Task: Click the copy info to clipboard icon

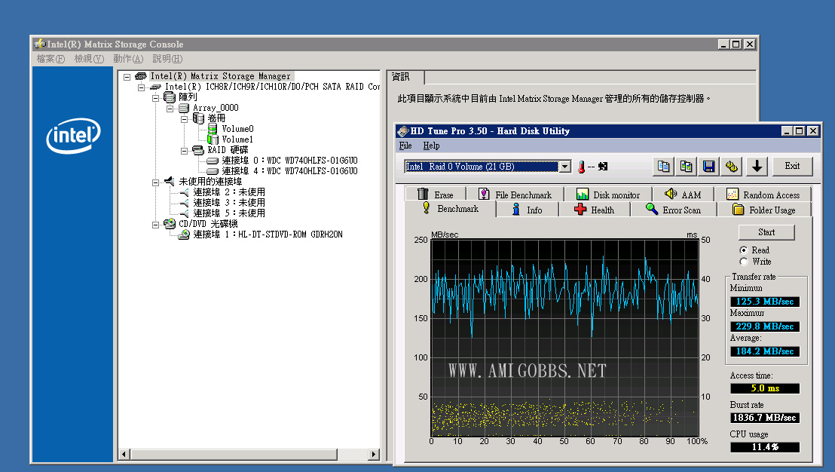Action: click(664, 166)
